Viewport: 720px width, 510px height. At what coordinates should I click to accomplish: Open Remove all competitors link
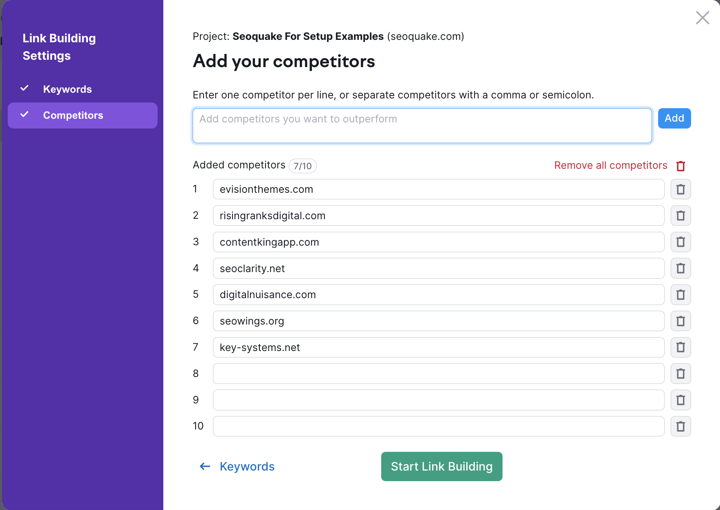(610, 166)
